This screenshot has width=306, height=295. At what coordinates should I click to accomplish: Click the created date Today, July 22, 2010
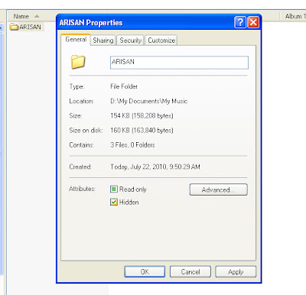click(x=155, y=167)
